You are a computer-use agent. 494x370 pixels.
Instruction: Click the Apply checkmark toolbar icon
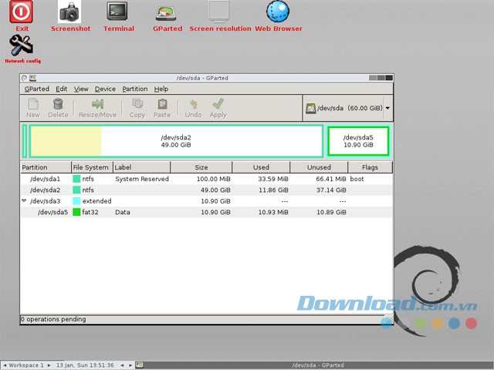pyautogui.click(x=218, y=108)
